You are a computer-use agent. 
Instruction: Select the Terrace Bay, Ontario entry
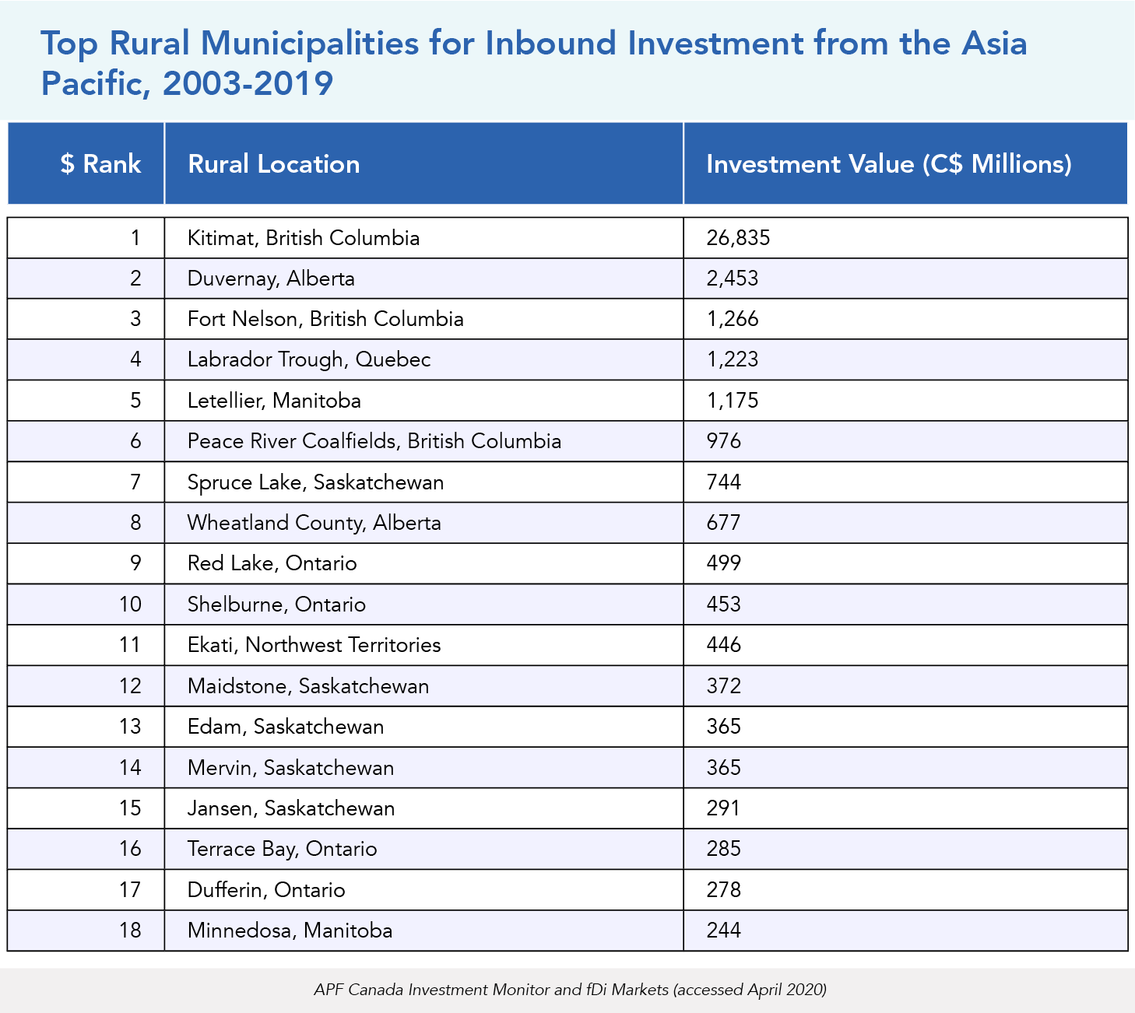[x=282, y=849]
